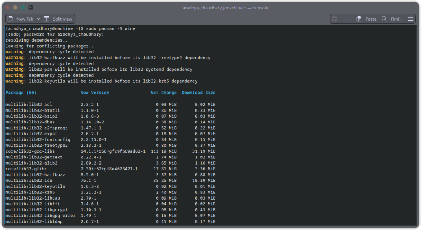Click core/lib32-gcc-libs package name

[x=30, y=151]
